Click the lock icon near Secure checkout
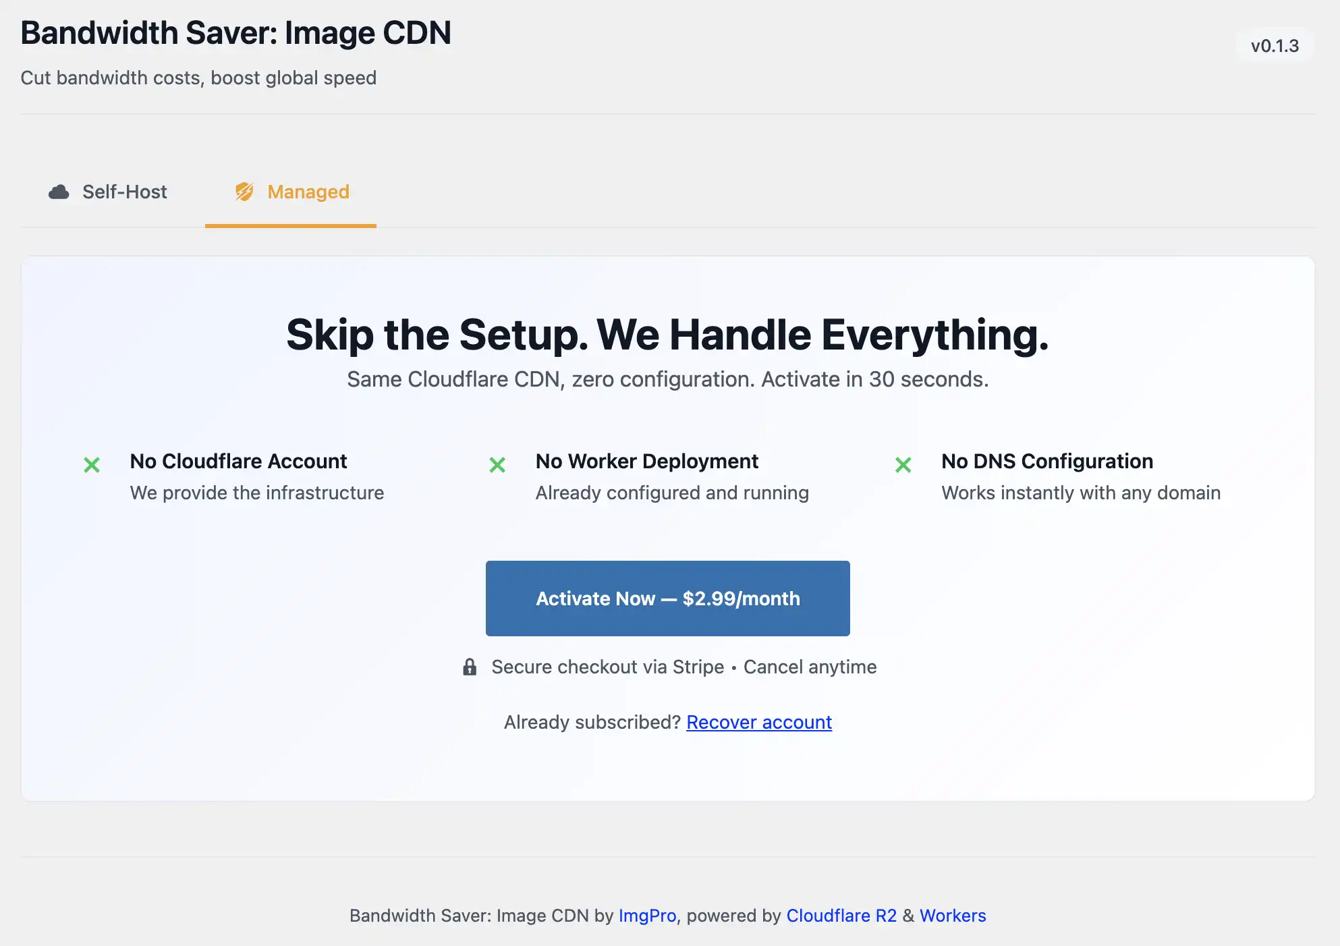This screenshot has height=946, width=1340. pyautogui.click(x=470, y=667)
